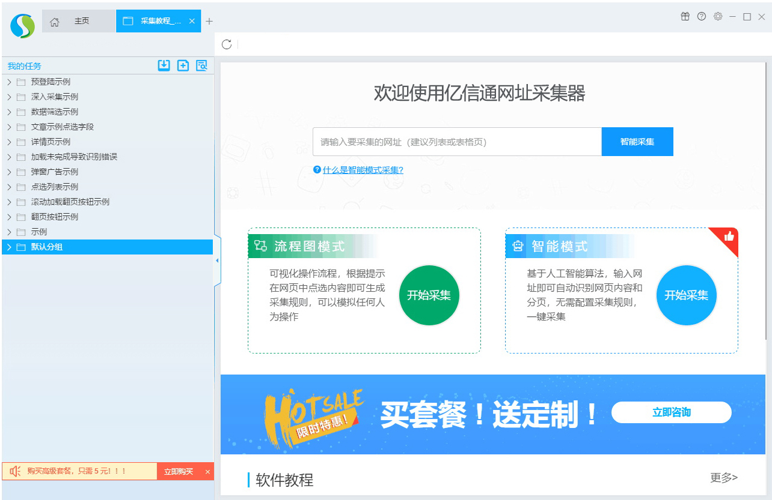Add a new tab with plus button
Viewport: 772px width, 500px height.
[209, 21]
